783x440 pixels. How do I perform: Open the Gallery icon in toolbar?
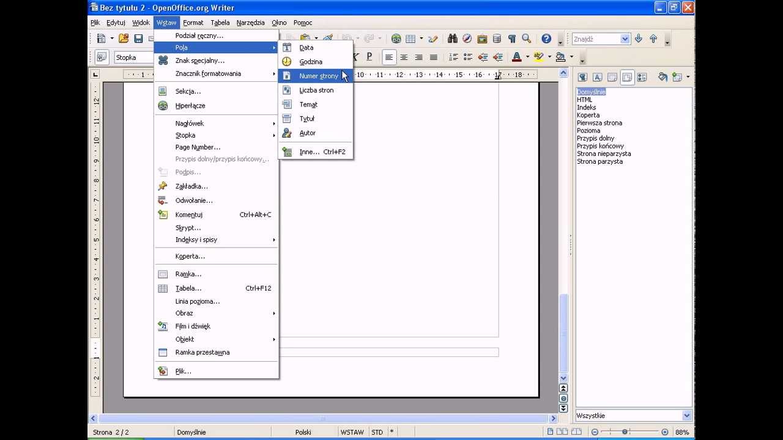482,38
